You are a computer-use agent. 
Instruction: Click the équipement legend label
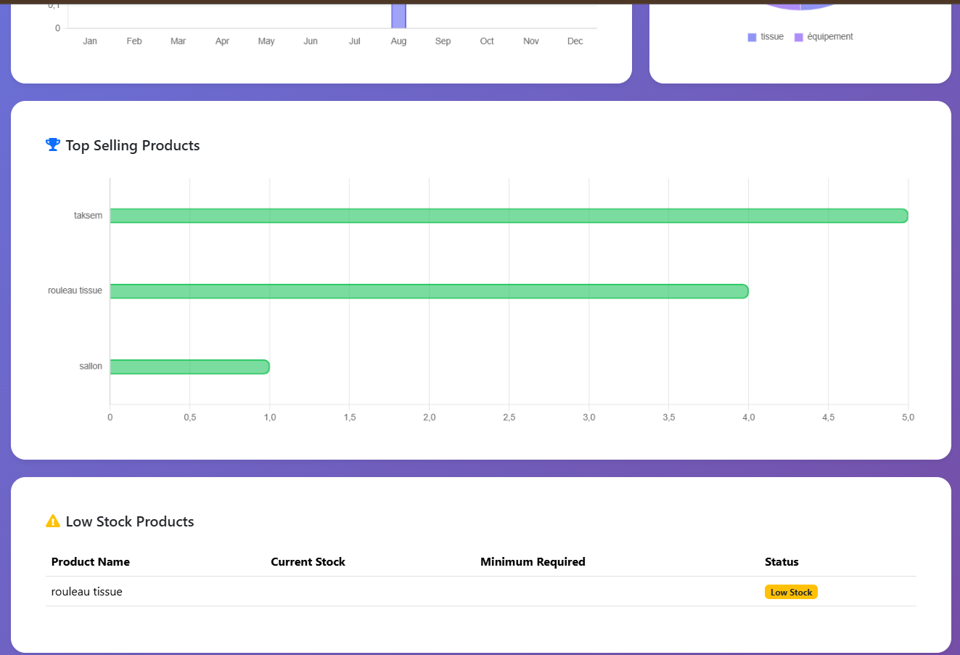coord(830,37)
